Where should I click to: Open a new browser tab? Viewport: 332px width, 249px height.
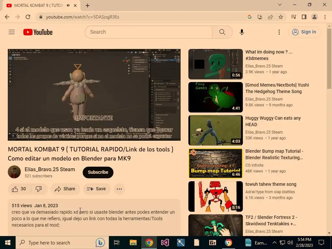point(88,6)
